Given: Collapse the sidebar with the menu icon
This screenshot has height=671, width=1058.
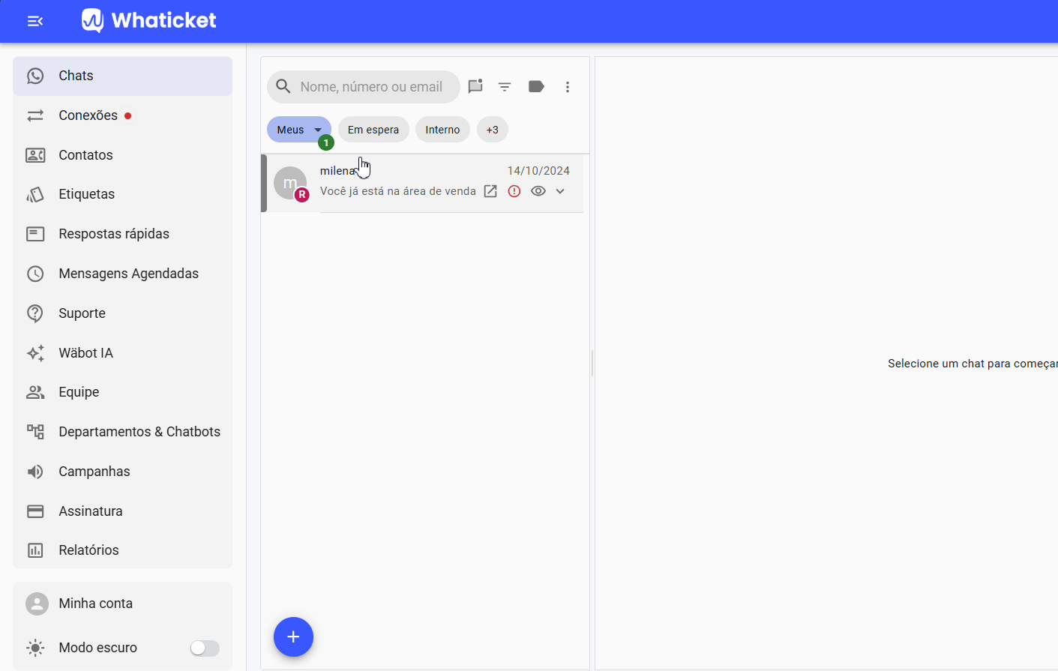Looking at the screenshot, I should pyautogui.click(x=35, y=21).
